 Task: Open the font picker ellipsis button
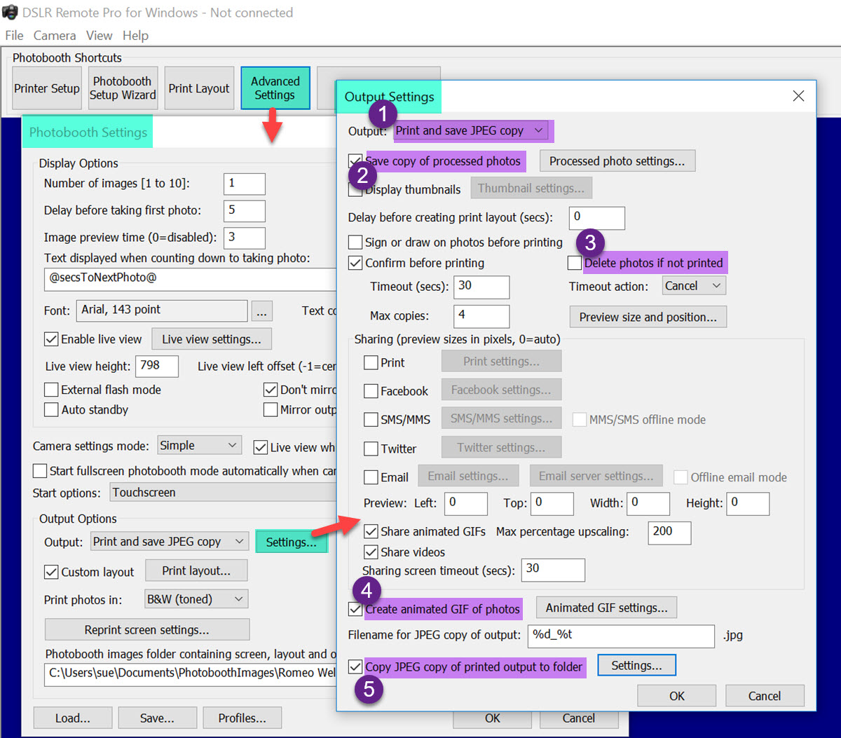(261, 310)
